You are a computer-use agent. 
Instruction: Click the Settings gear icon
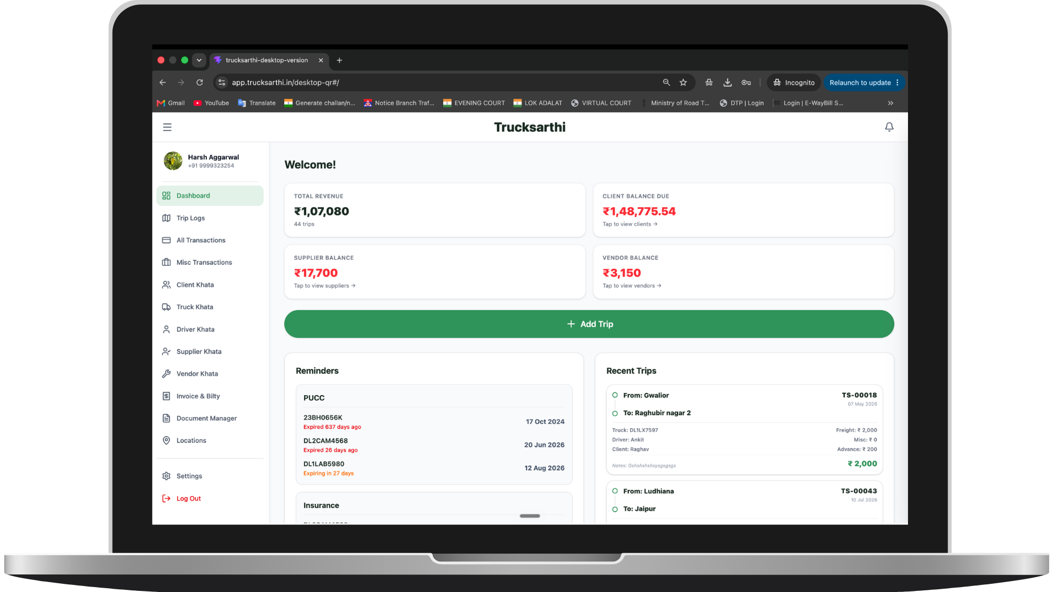click(x=166, y=476)
